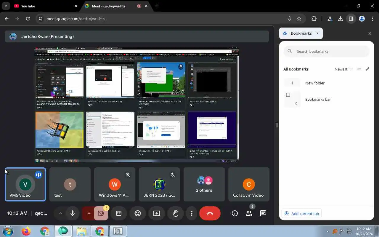Image resolution: width=379 pixels, height=237 pixels.
Task: Click the presented CollabVM screen share
Action: click(137, 105)
